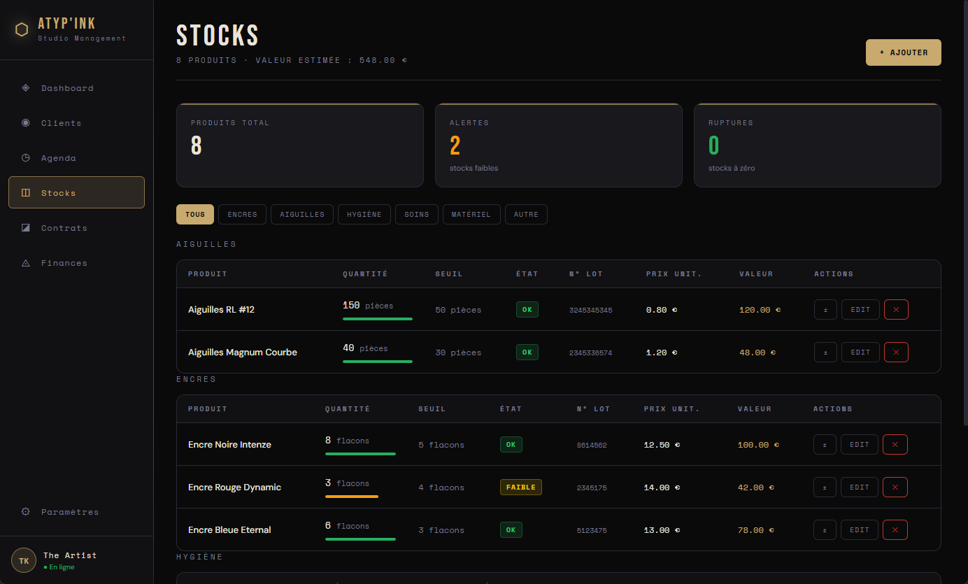Click the 42.00 € value cell
Image resolution: width=968 pixels, height=584 pixels.
tap(755, 487)
